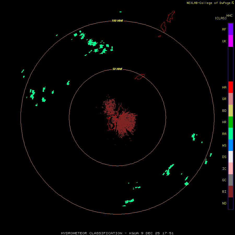Screen dimensions: 235x235
Task: Click the WS legend label
Action: coord(224,145)
